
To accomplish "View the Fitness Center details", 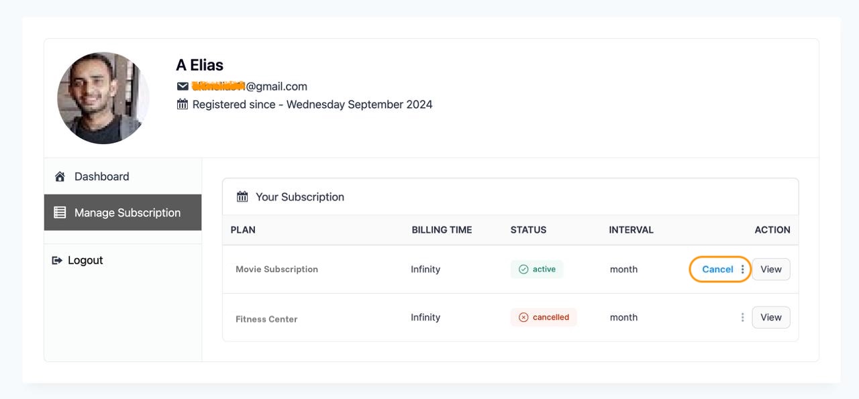I will point(770,317).
